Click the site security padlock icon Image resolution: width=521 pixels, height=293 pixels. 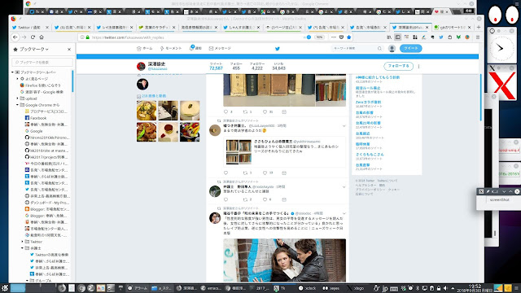[x=88, y=37]
